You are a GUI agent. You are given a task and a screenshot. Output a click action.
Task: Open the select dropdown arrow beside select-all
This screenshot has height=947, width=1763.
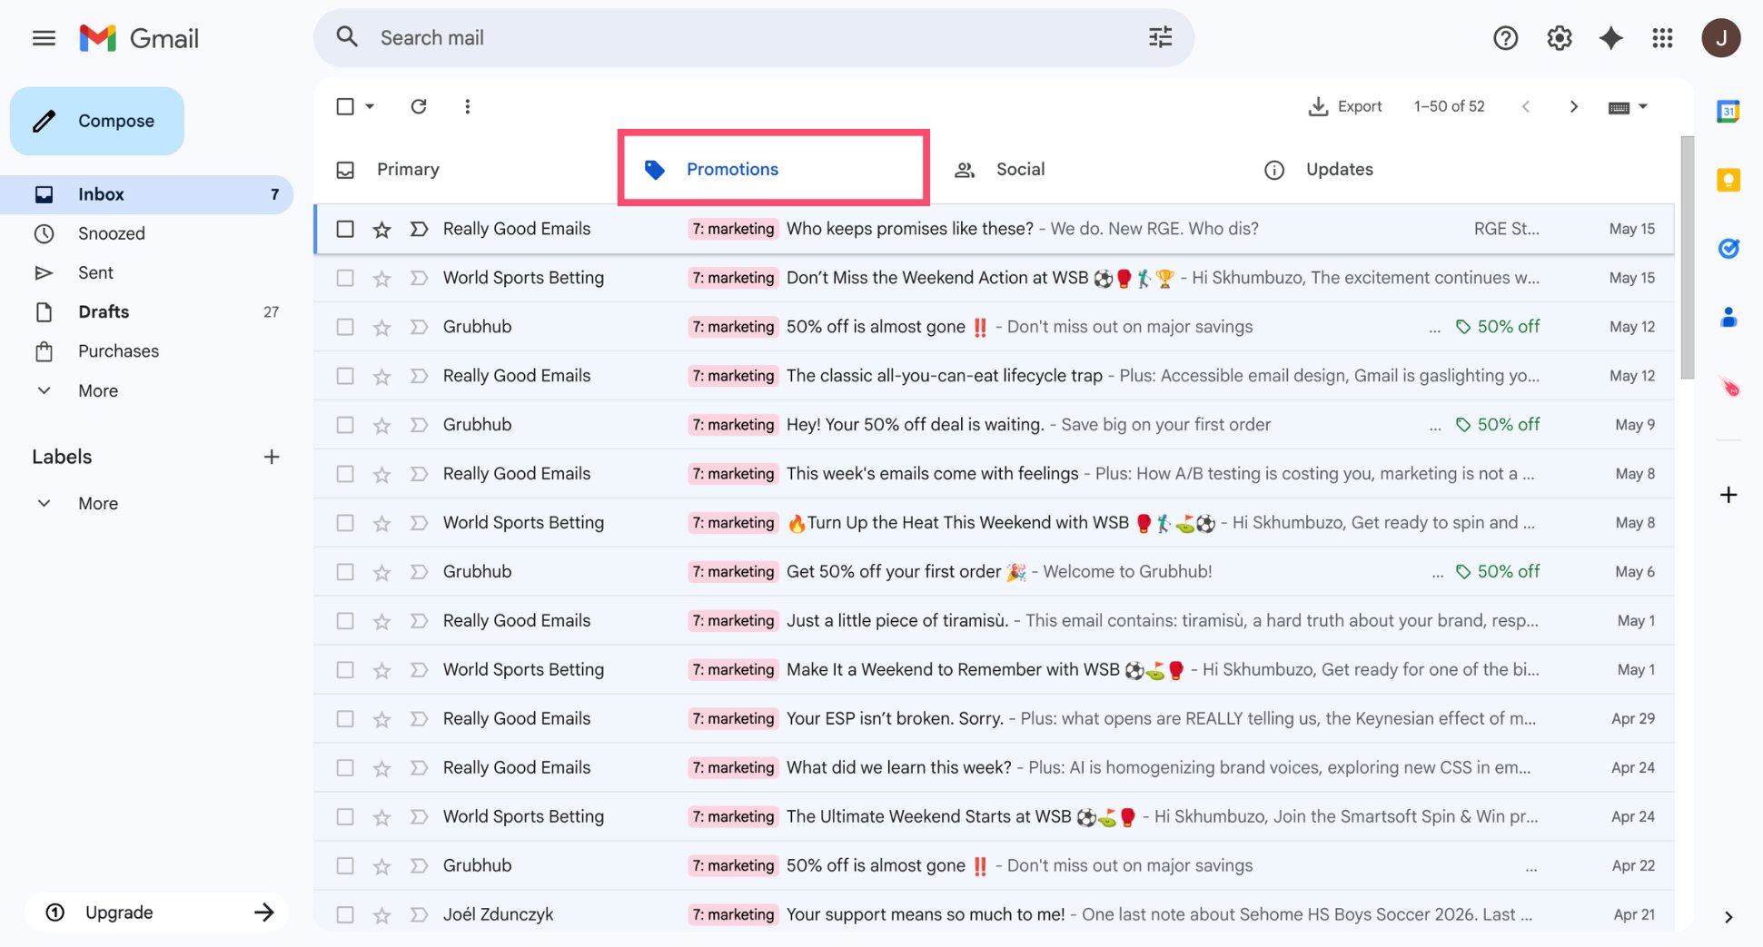click(370, 106)
